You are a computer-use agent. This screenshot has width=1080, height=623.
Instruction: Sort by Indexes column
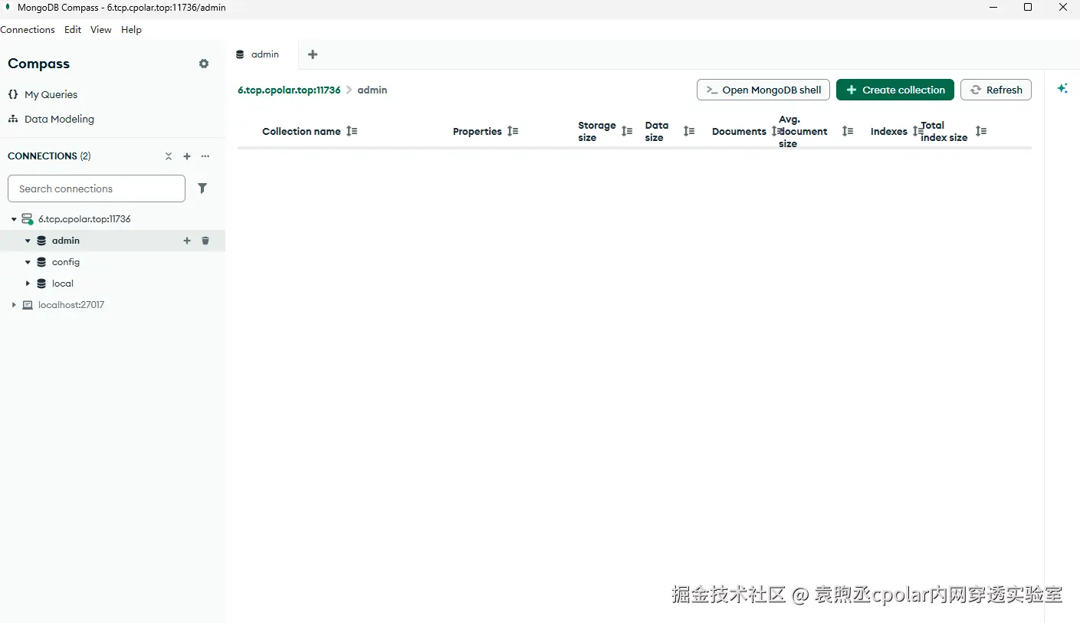pyautogui.click(x=917, y=131)
